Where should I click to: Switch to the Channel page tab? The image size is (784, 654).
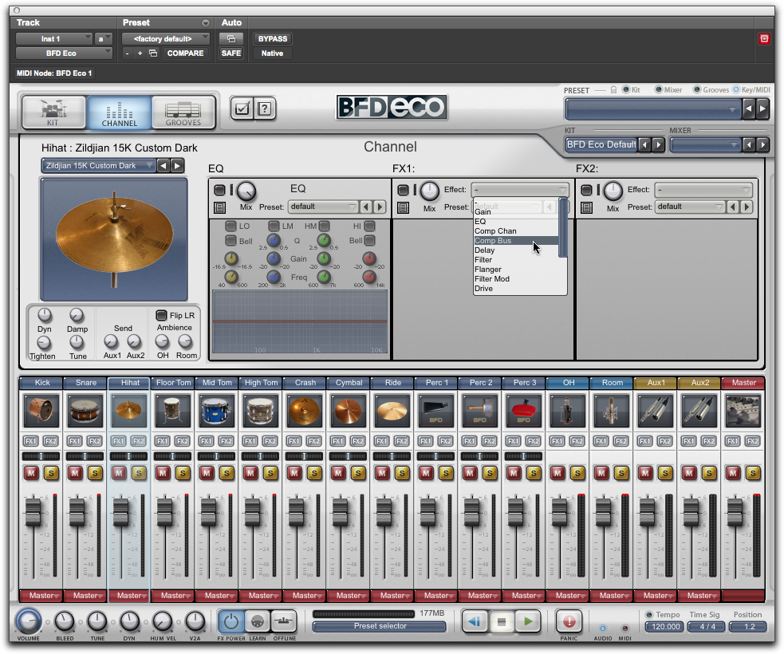pyautogui.click(x=119, y=112)
